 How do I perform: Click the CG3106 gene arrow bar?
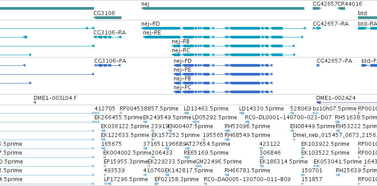108,18
